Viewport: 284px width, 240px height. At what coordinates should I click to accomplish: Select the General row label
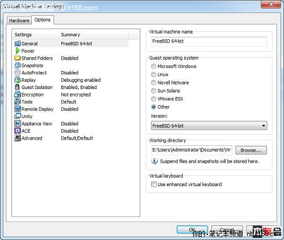pos(30,44)
